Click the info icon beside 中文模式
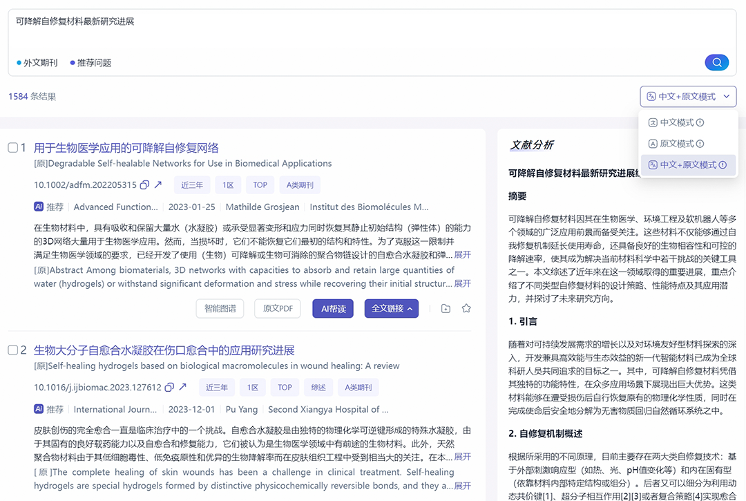The image size is (746, 501). [x=700, y=123]
